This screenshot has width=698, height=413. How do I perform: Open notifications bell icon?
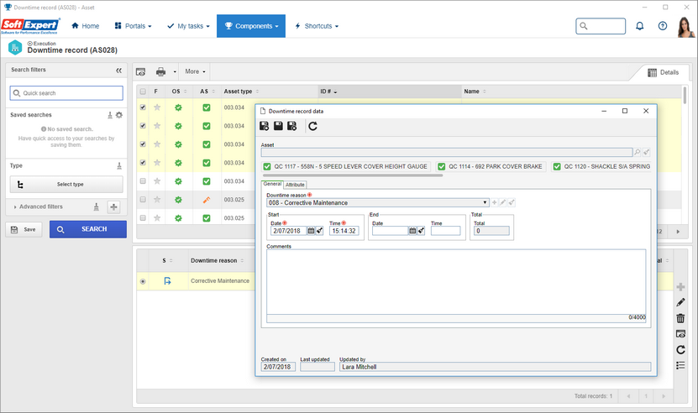[x=640, y=26]
